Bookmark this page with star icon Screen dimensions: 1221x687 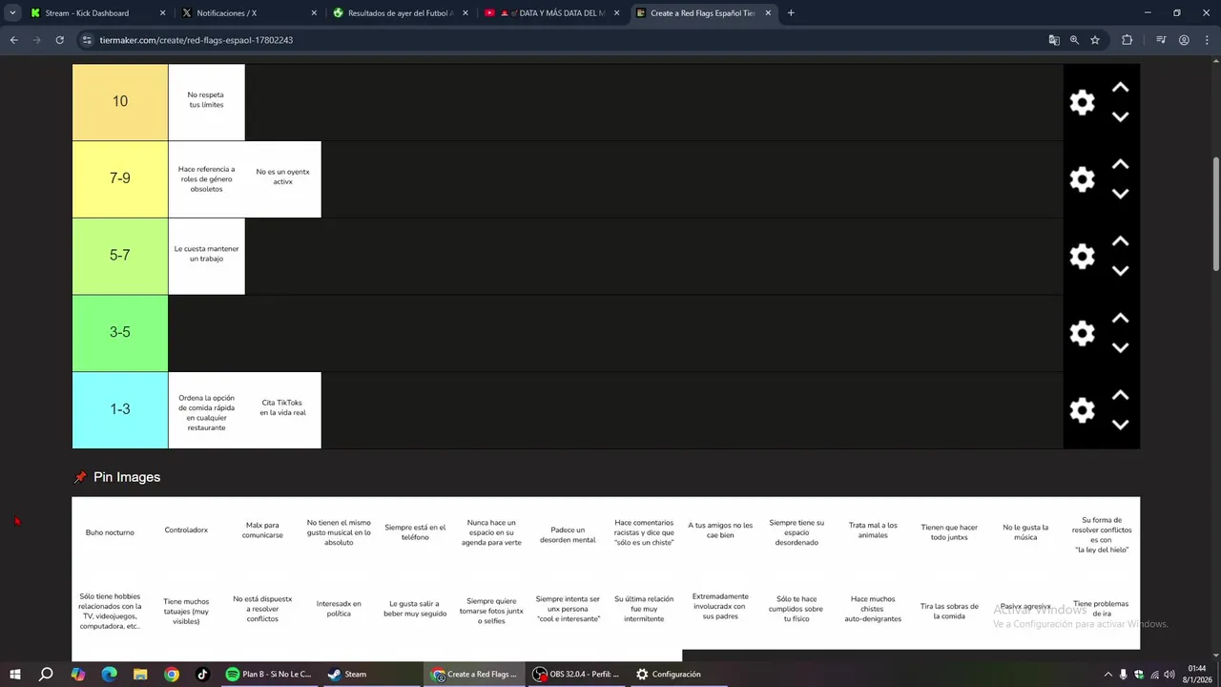tap(1095, 40)
